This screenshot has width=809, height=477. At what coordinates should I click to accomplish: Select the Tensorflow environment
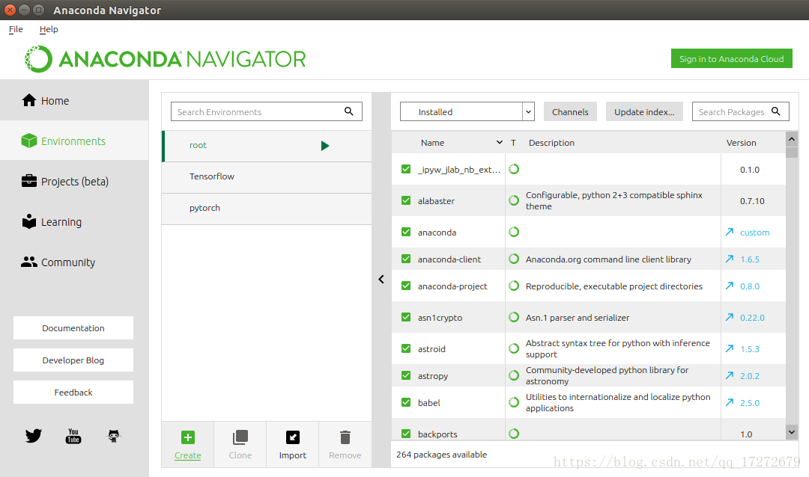[x=267, y=176]
